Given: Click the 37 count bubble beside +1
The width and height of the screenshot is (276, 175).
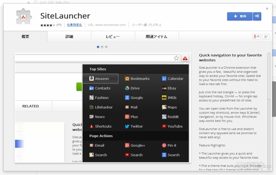Looking at the screenshot, I should coord(265,37).
